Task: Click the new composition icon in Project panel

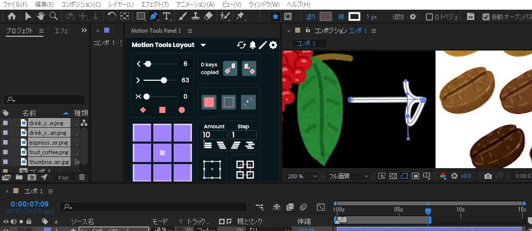Action: click(x=32, y=177)
